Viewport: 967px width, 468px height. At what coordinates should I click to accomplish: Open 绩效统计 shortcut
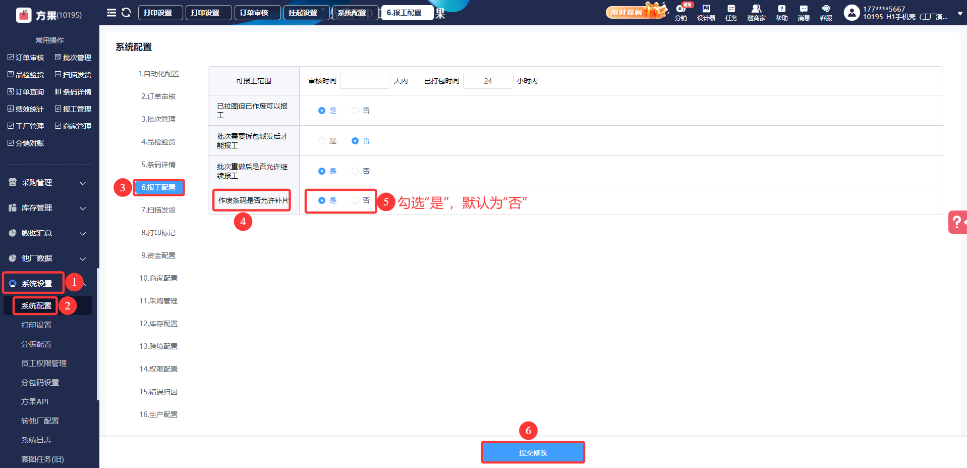point(26,109)
